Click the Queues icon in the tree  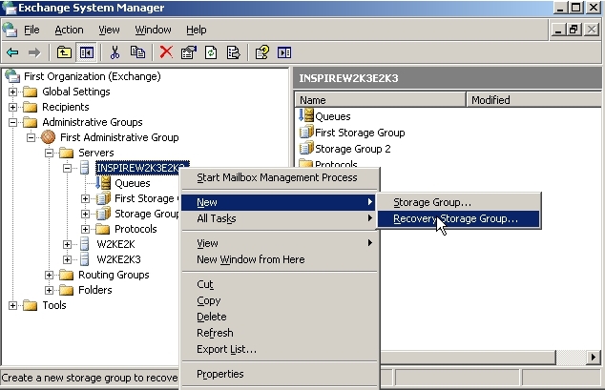pyautogui.click(x=103, y=183)
